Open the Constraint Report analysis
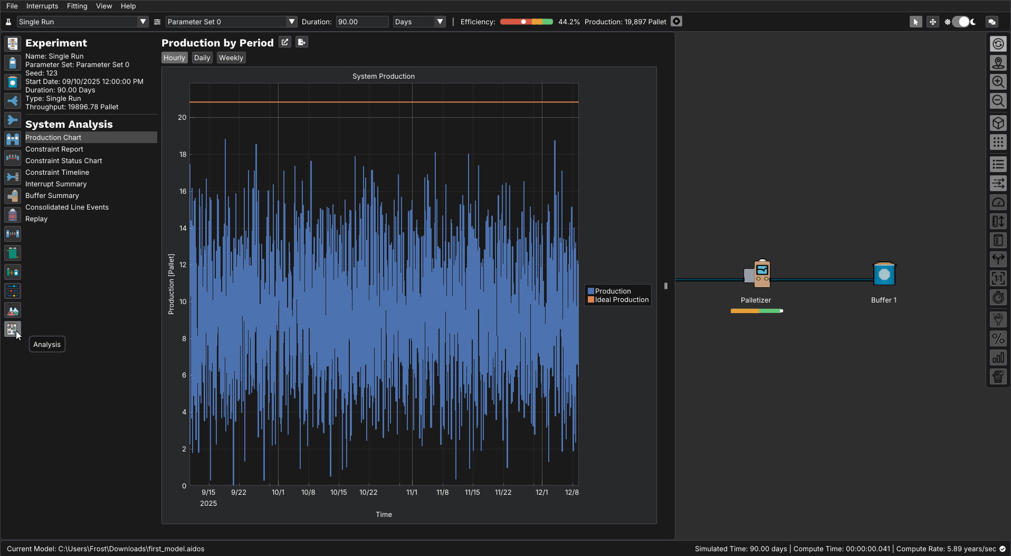This screenshot has height=556, width=1011. point(54,149)
